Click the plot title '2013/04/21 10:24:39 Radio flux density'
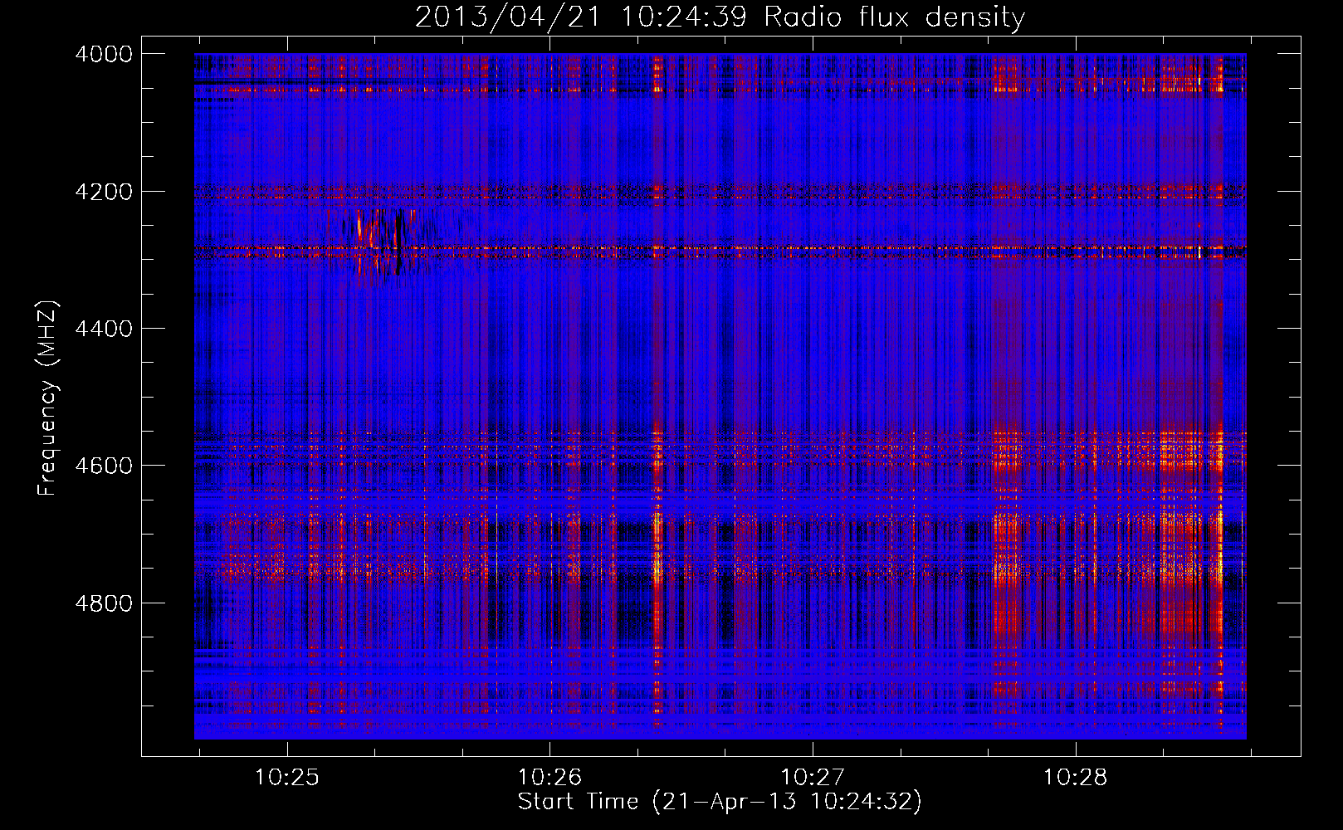This screenshot has height=830, width=1343. [x=720, y=17]
